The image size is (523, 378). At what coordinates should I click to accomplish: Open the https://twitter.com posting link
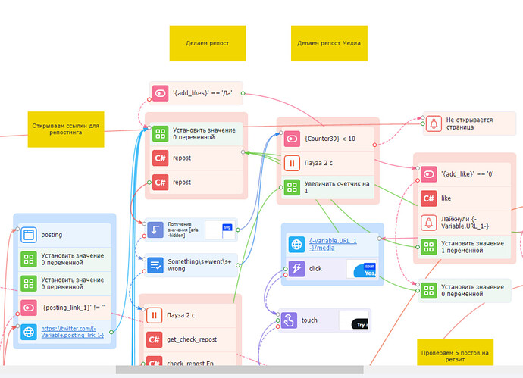[72, 332]
